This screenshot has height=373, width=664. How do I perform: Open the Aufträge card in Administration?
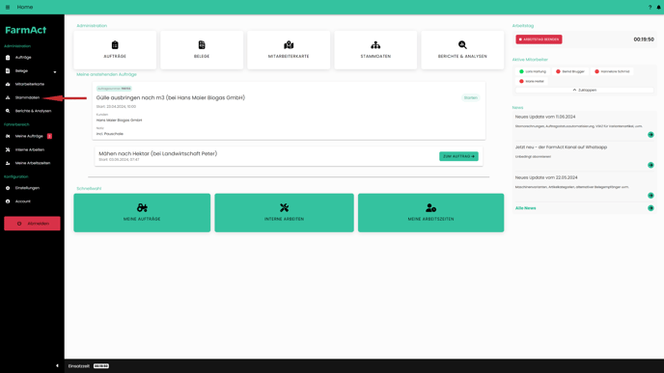115,49
